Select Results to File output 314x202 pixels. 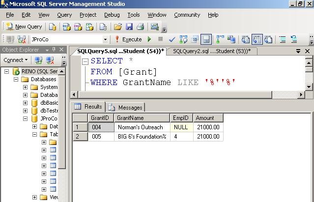(268, 39)
